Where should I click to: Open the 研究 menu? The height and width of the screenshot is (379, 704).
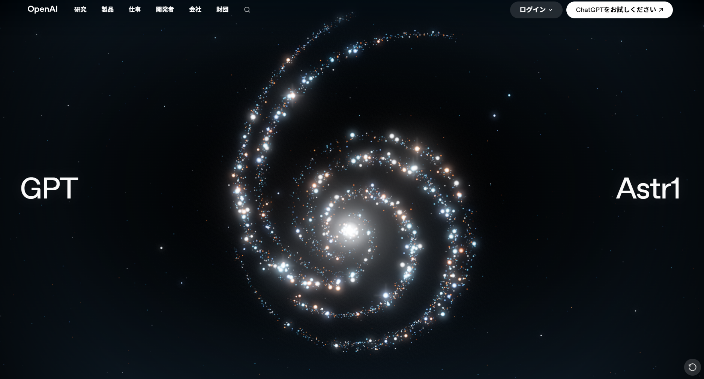(x=80, y=10)
